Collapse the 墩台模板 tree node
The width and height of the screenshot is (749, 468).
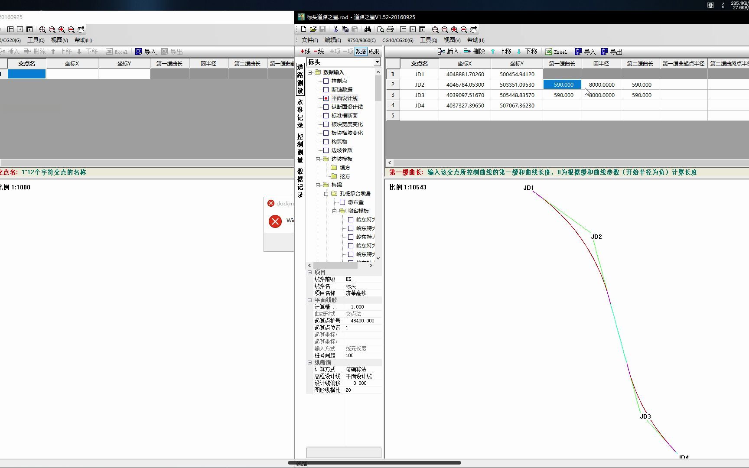coord(335,211)
